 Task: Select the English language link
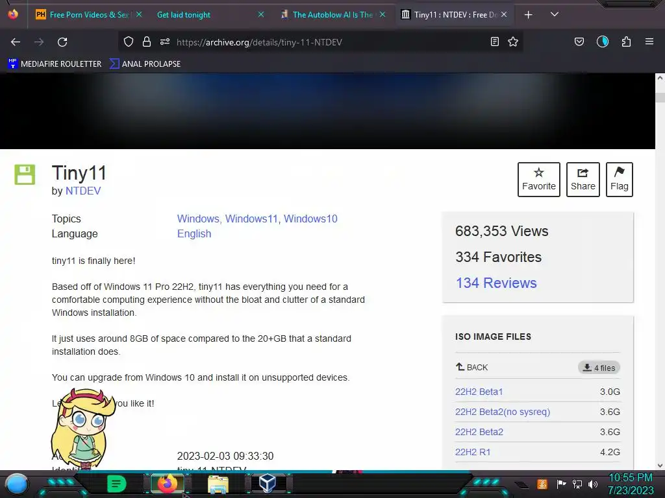tap(194, 233)
